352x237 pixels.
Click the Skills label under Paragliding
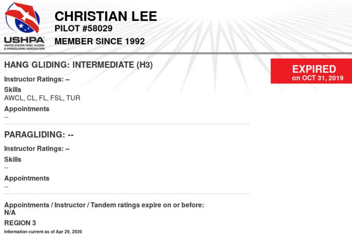pyautogui.click(x=13, y=159)
